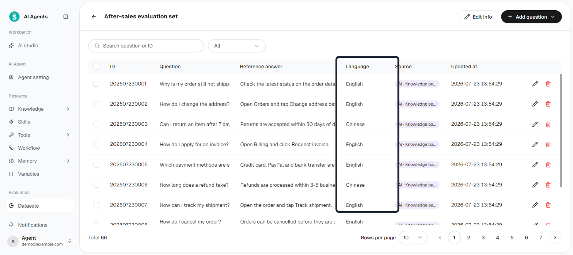
Task: Open the Add question dropdown arrow
Action: click(x=553, y=17)
